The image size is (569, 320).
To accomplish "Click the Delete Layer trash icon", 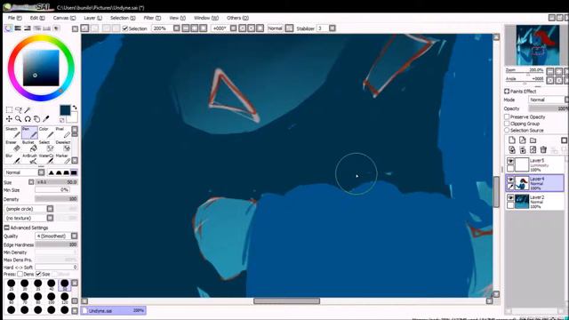I will click(543, 149).
